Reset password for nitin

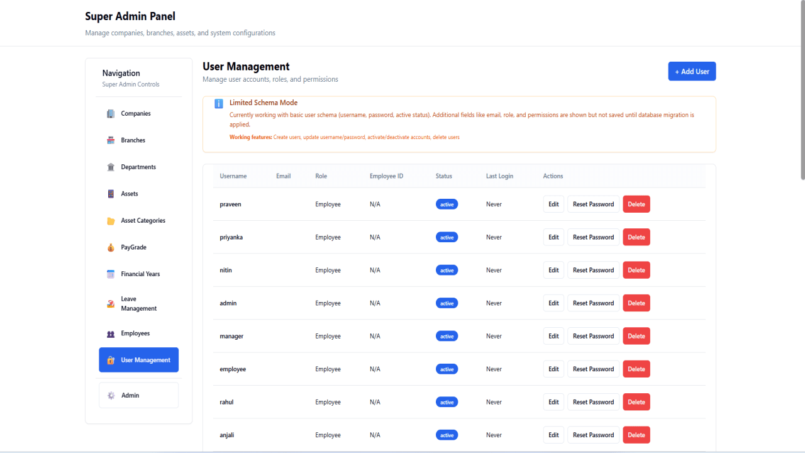click(593, 270)
